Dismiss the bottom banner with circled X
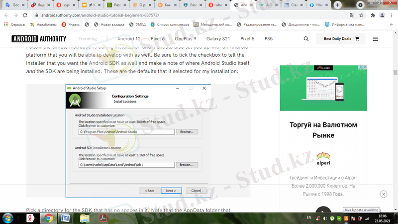This screenshot has height=224, width=398. click(384, 194)
